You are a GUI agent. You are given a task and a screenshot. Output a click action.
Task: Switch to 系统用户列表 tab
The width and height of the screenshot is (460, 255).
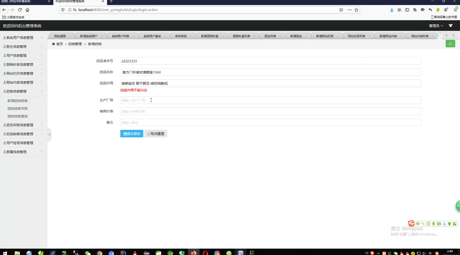[x=120, y=36]
